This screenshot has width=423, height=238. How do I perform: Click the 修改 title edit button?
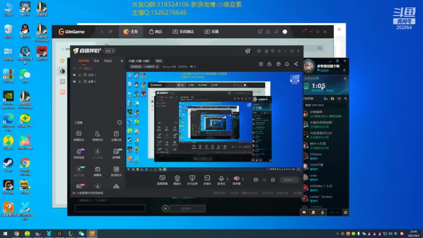click(x=159, y=61)
